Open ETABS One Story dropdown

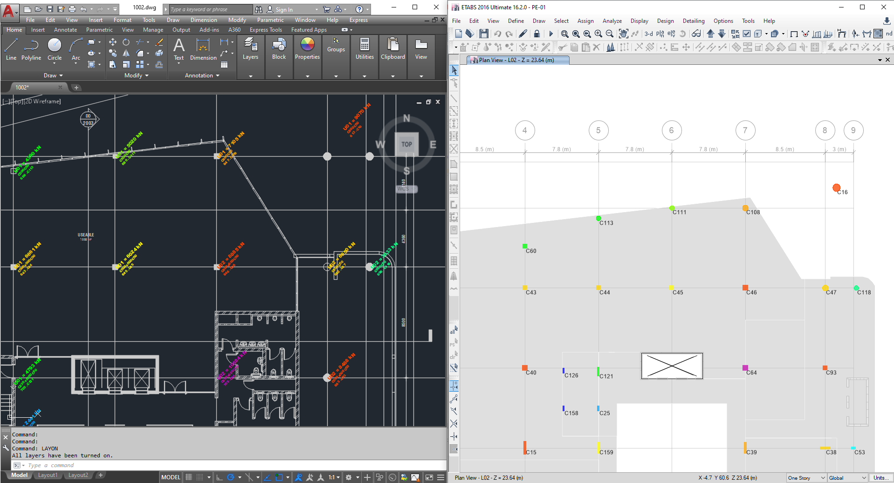pyautogui.click(x=806, y=478)
